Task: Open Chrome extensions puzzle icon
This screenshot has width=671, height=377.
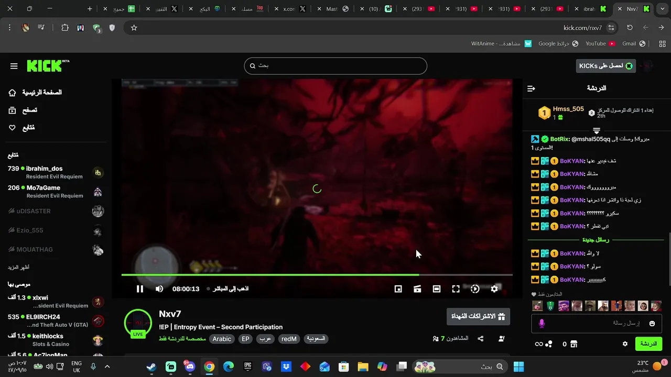Action: point(65,28)
